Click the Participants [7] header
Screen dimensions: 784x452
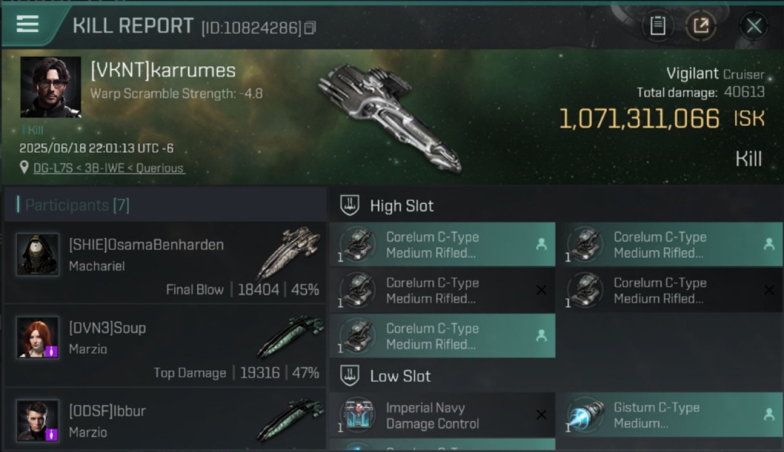coord(72,205)
